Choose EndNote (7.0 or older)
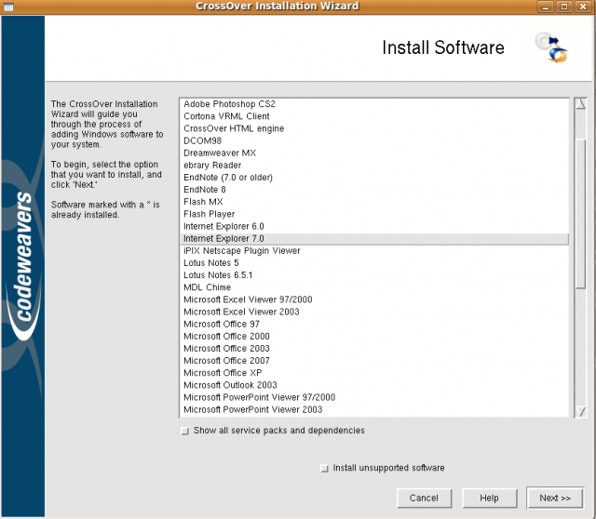Image resolution: width=596 pixels, height=519 pixels. (x=374, y=178)
